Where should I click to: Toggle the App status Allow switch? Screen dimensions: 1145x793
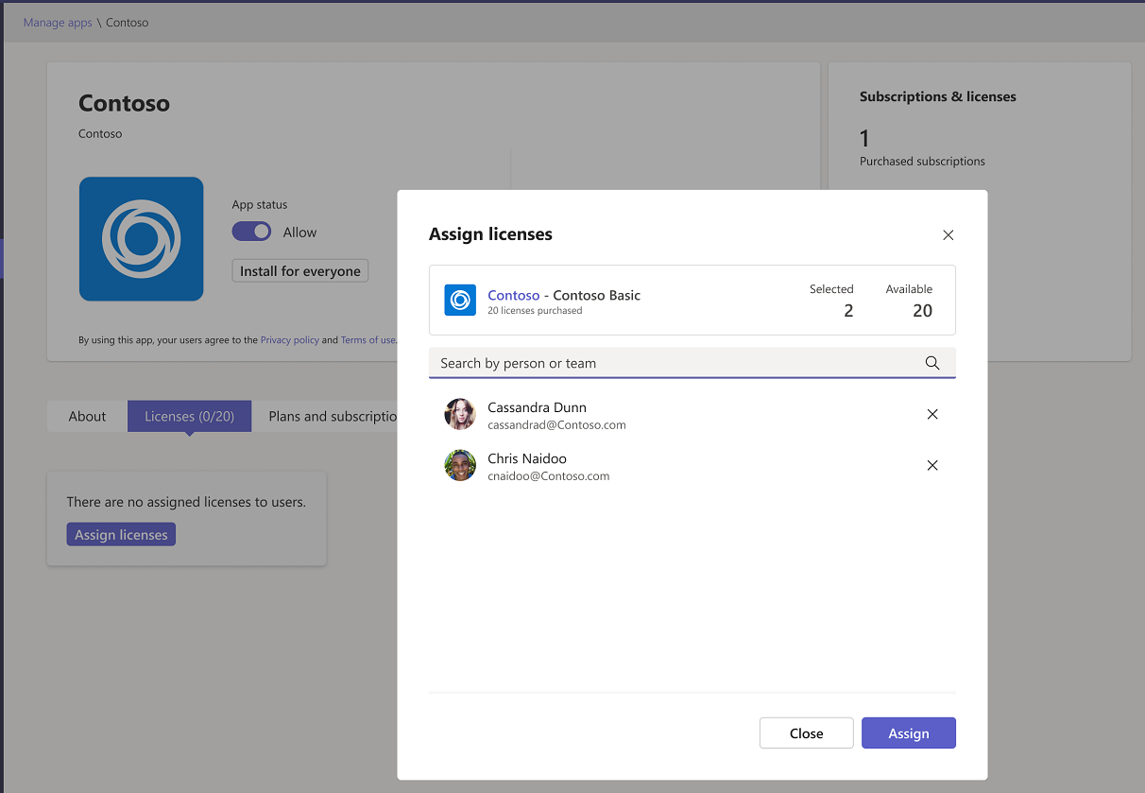(x=251, y=232)
